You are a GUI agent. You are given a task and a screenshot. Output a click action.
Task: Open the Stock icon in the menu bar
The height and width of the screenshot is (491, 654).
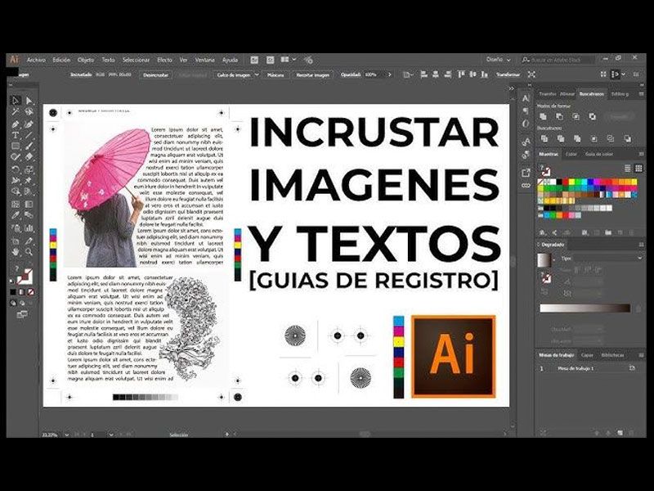270,60
